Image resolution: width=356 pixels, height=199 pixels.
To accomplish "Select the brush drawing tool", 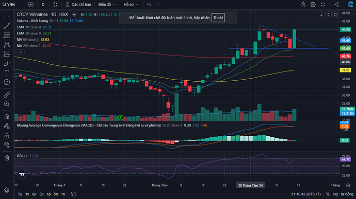I will point(7,64).
